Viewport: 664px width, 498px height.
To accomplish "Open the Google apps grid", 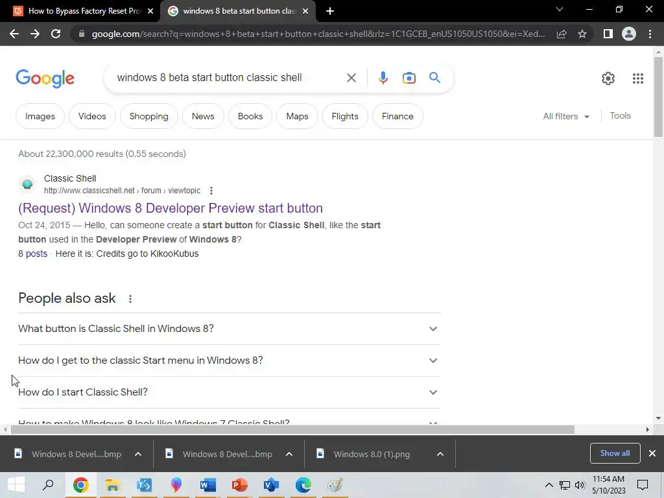I will pyautogui.click(x=638, y=78).
